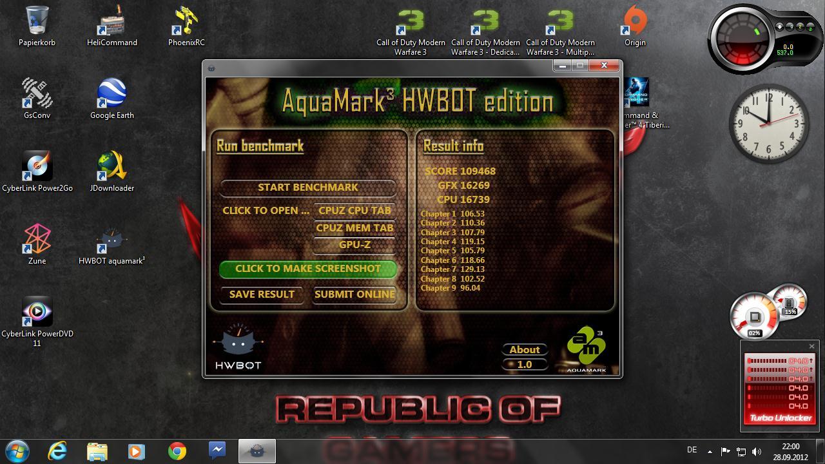Image resolution: width=825 pixels, height=464 pixels.
Task: Close the Turbo Unlocker gadget
Action: click(811, 347)
